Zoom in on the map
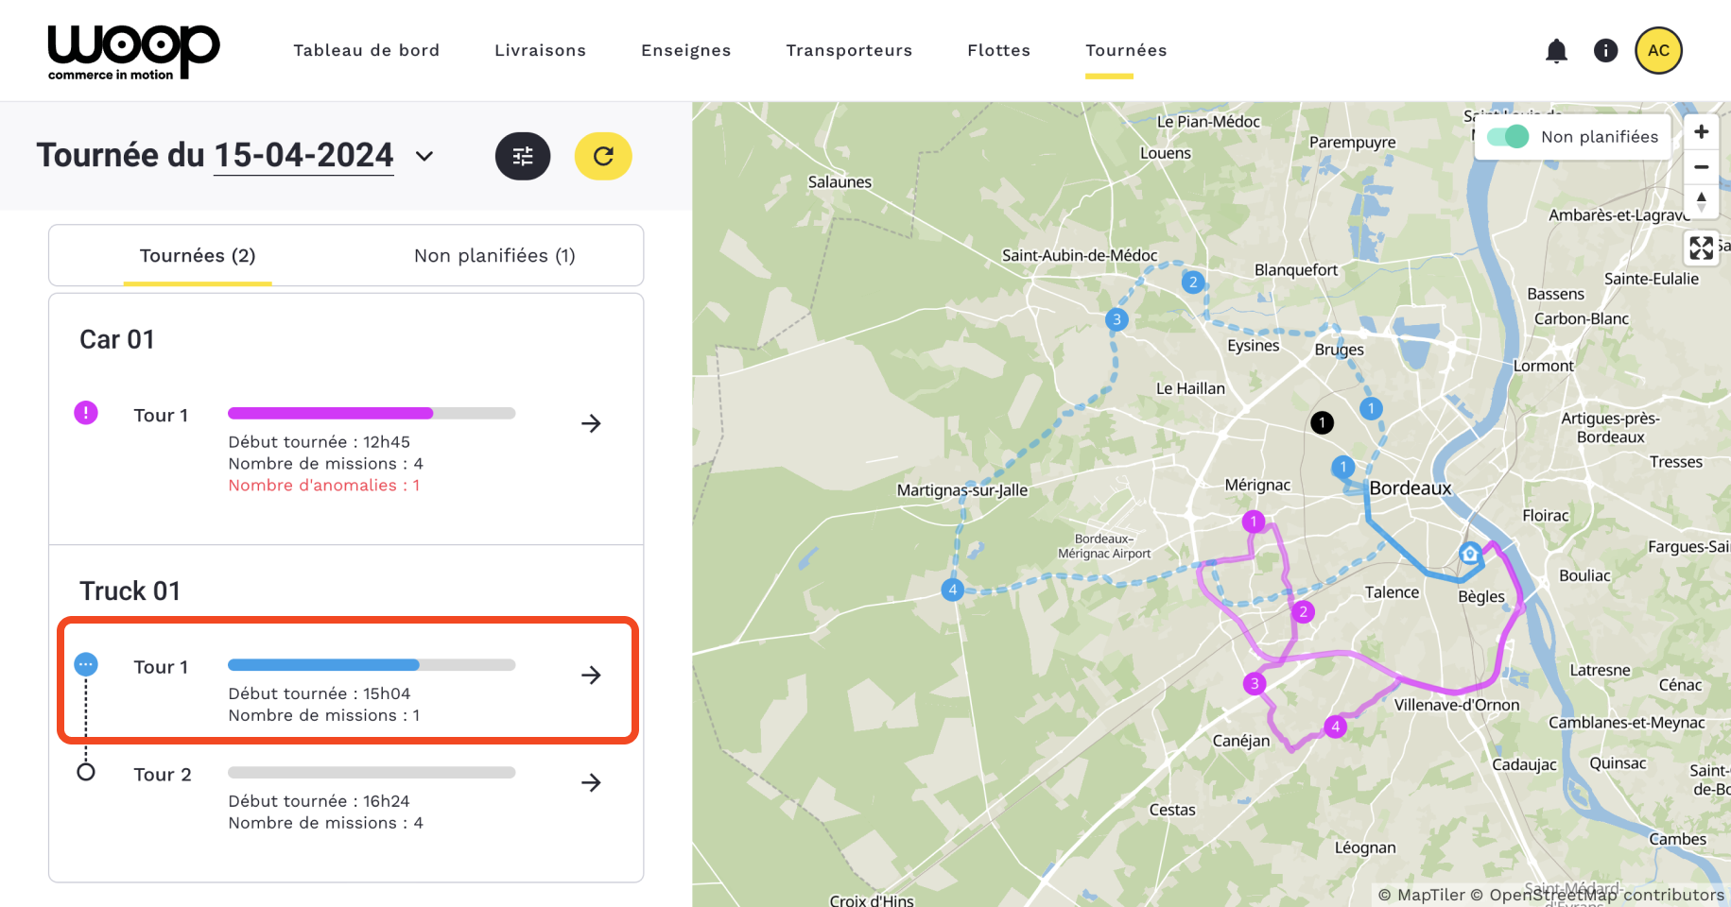This screenshot has width=1731, height=907. click(1701, 132)
